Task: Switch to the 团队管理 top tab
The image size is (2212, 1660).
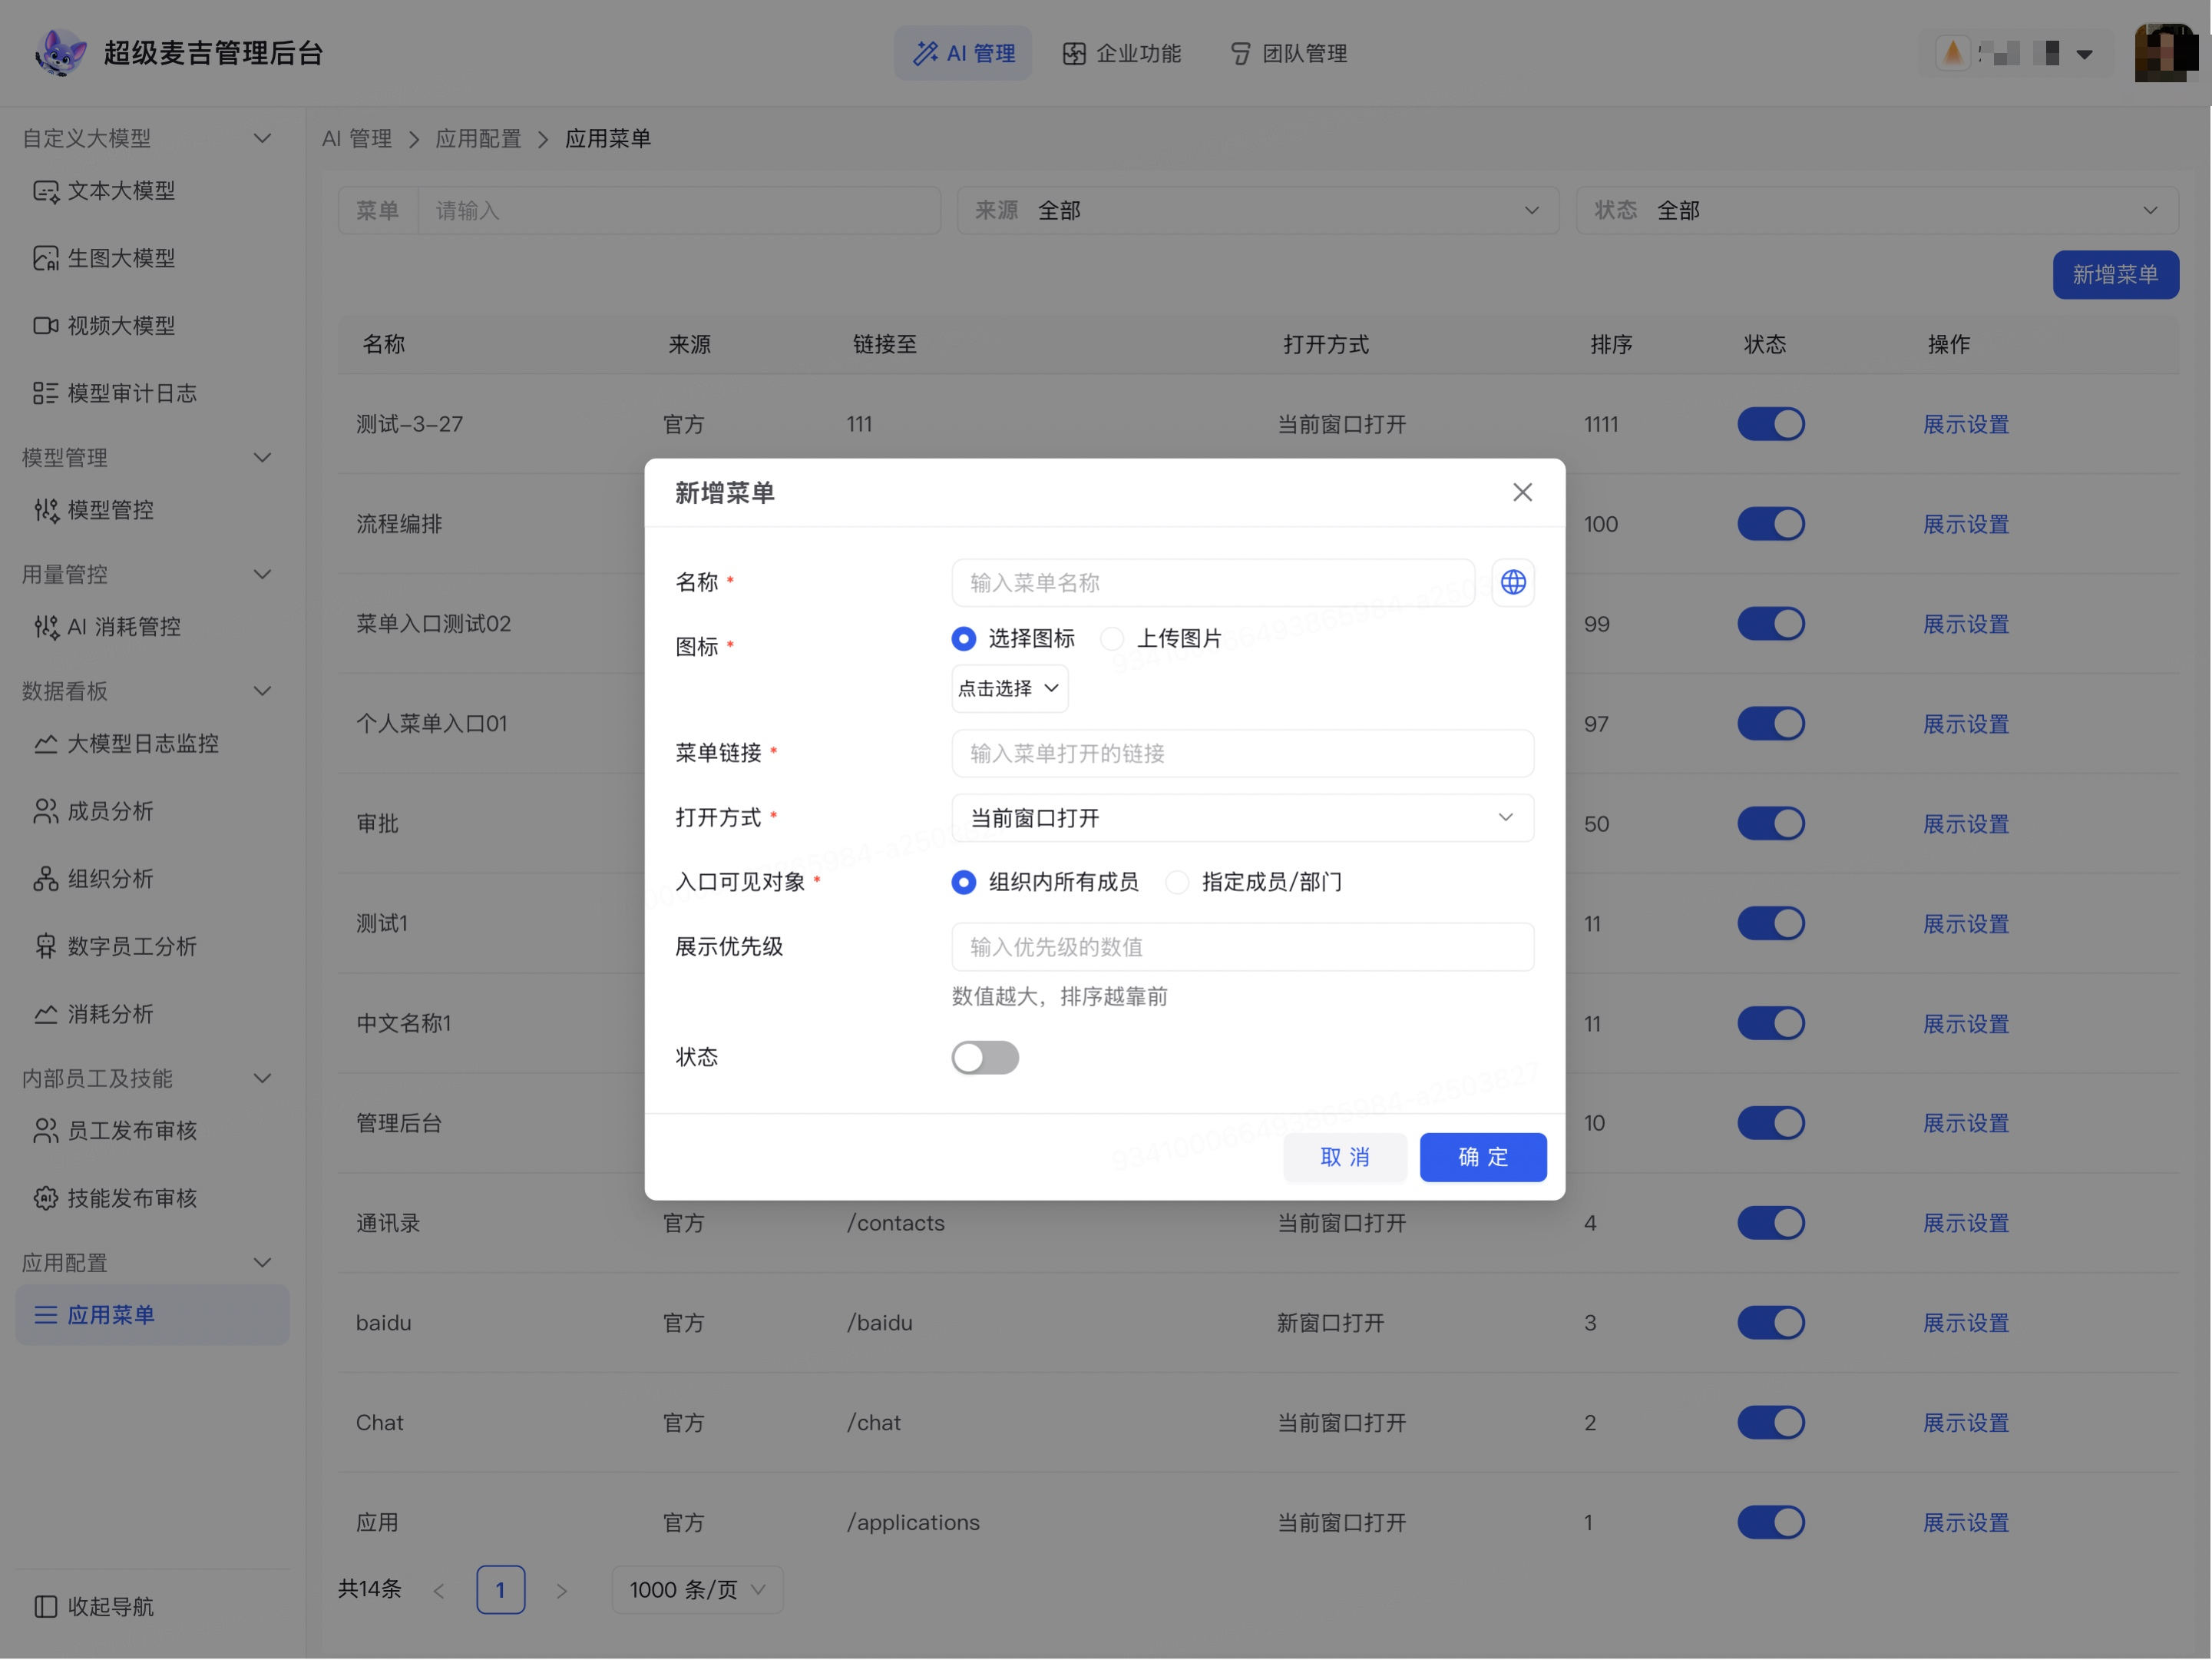Action: tap(1288, 53)
